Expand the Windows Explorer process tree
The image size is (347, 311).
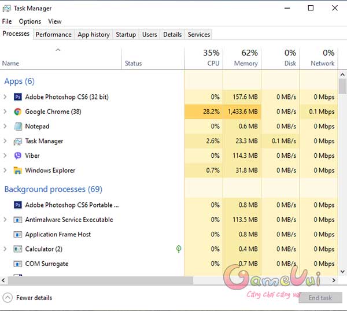coord(5,171)
